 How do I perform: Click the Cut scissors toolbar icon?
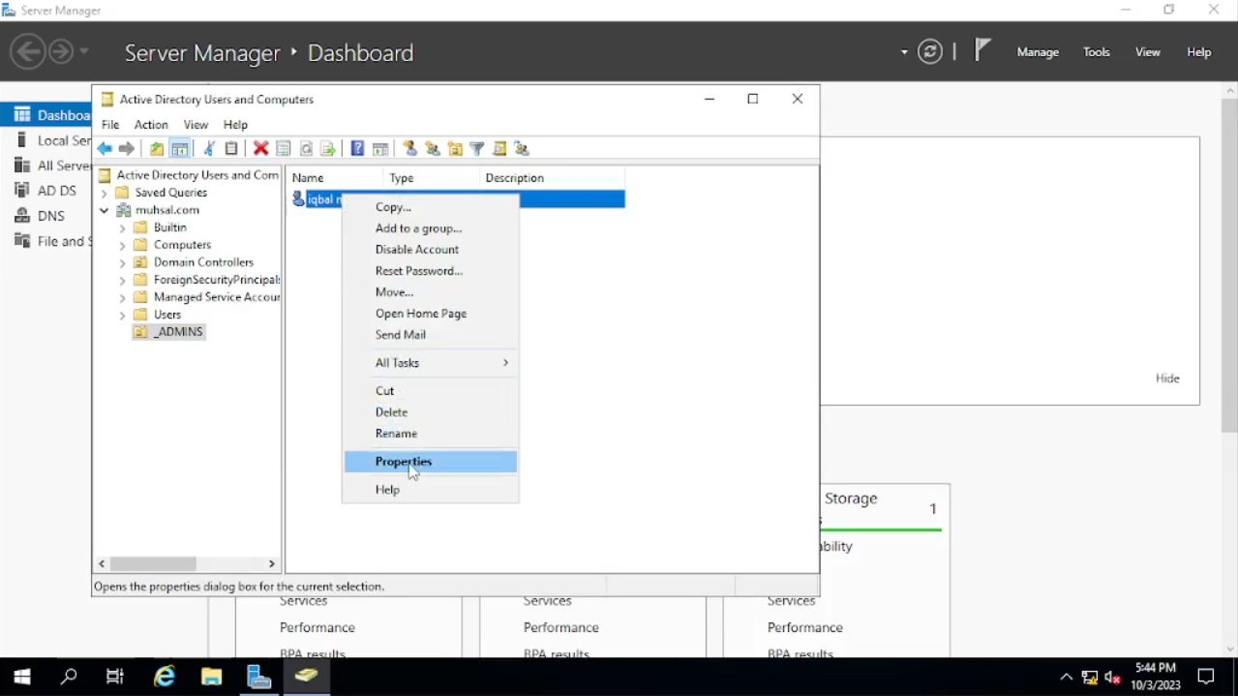[208, 149]
